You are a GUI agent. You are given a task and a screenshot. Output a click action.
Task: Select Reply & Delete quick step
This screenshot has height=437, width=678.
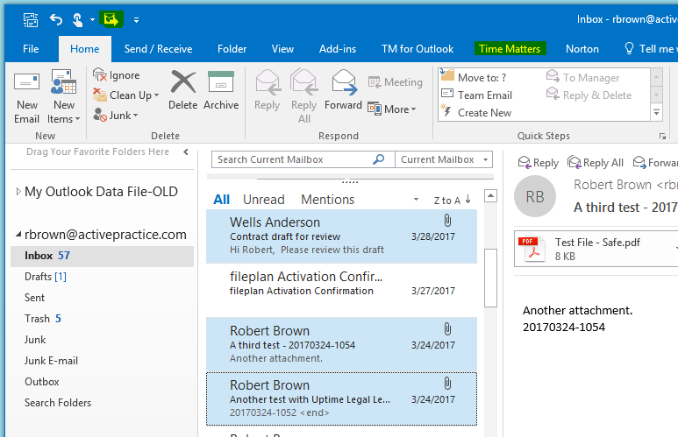pyautogui.click(x=589, y=95)
